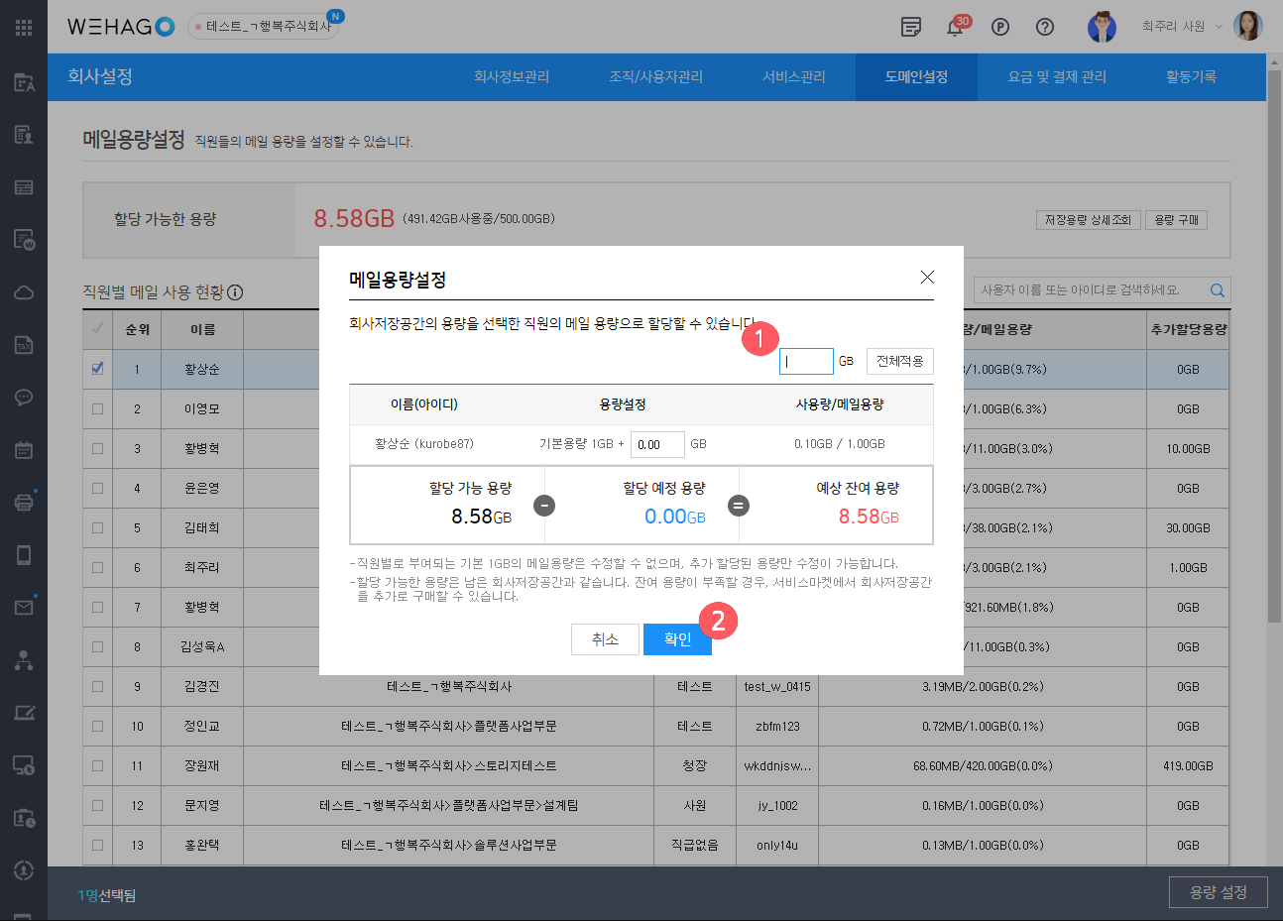Check the checkbox for 이영모 row
Screen dimensions: 1283x921
coord(97,408)
